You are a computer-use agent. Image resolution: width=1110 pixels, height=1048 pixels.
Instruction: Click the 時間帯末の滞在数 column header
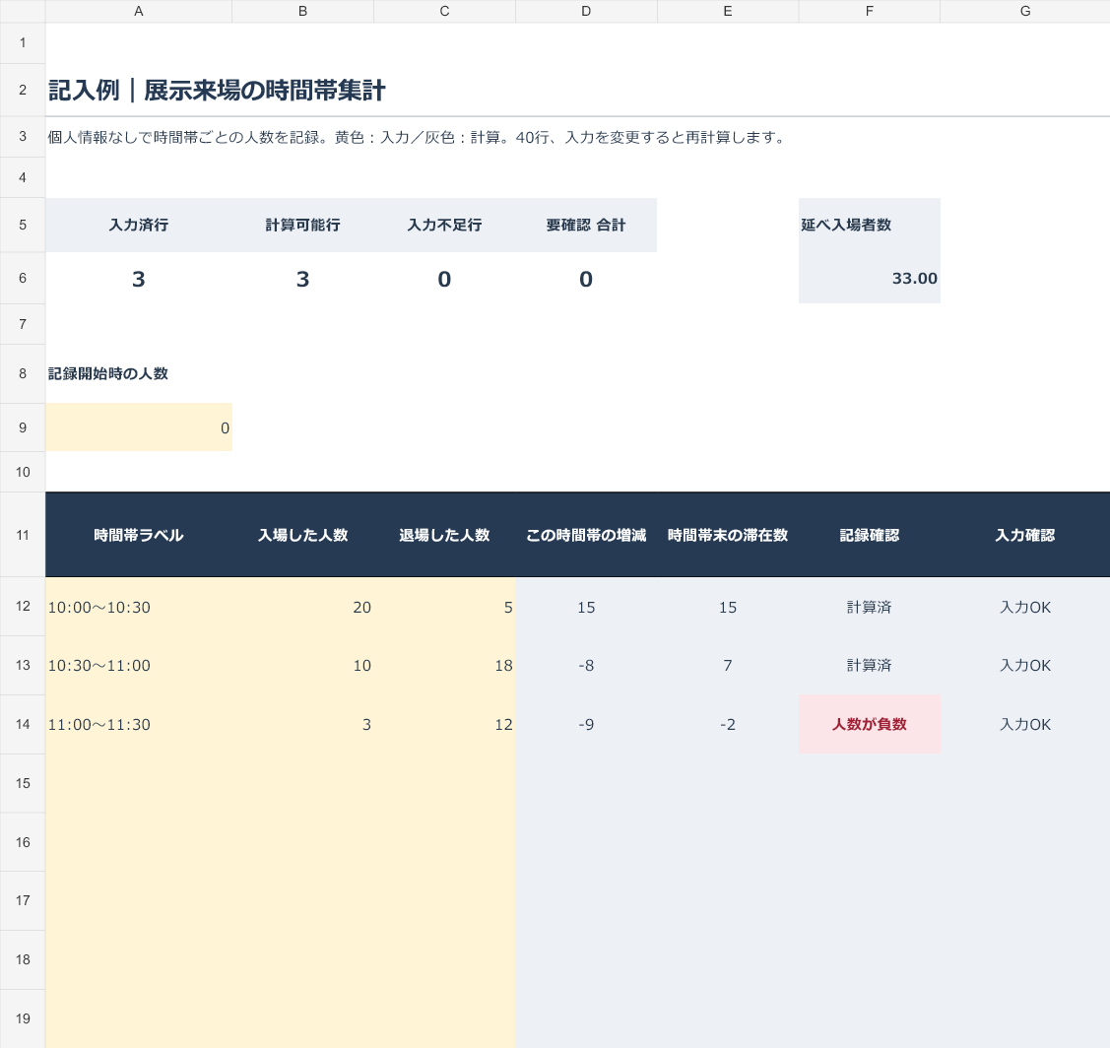point(728,536)
